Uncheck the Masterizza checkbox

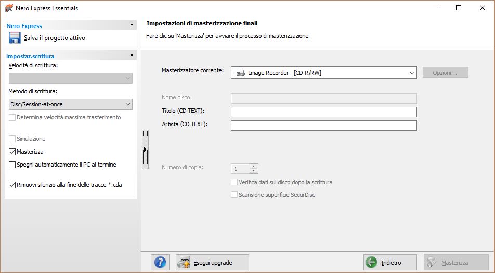click(12, 152)
